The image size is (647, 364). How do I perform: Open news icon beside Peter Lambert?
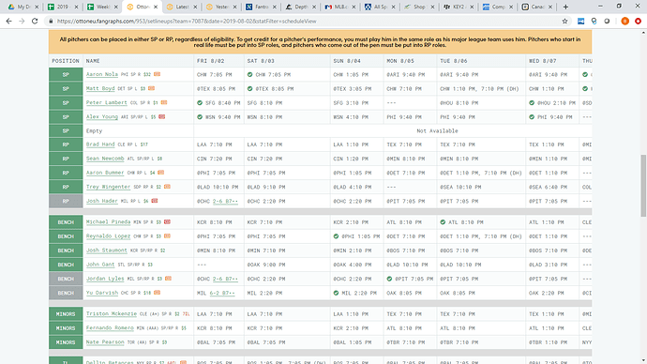click(x=164, y=102)
